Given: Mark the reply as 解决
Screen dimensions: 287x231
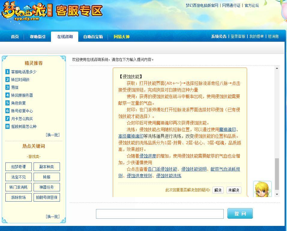Looking at the screenshot, I should 218,190.
